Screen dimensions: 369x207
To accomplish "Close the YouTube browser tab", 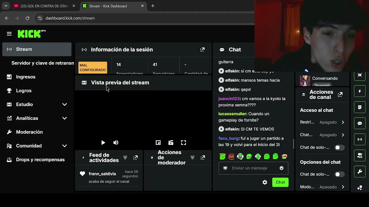I will coord(74,6).
